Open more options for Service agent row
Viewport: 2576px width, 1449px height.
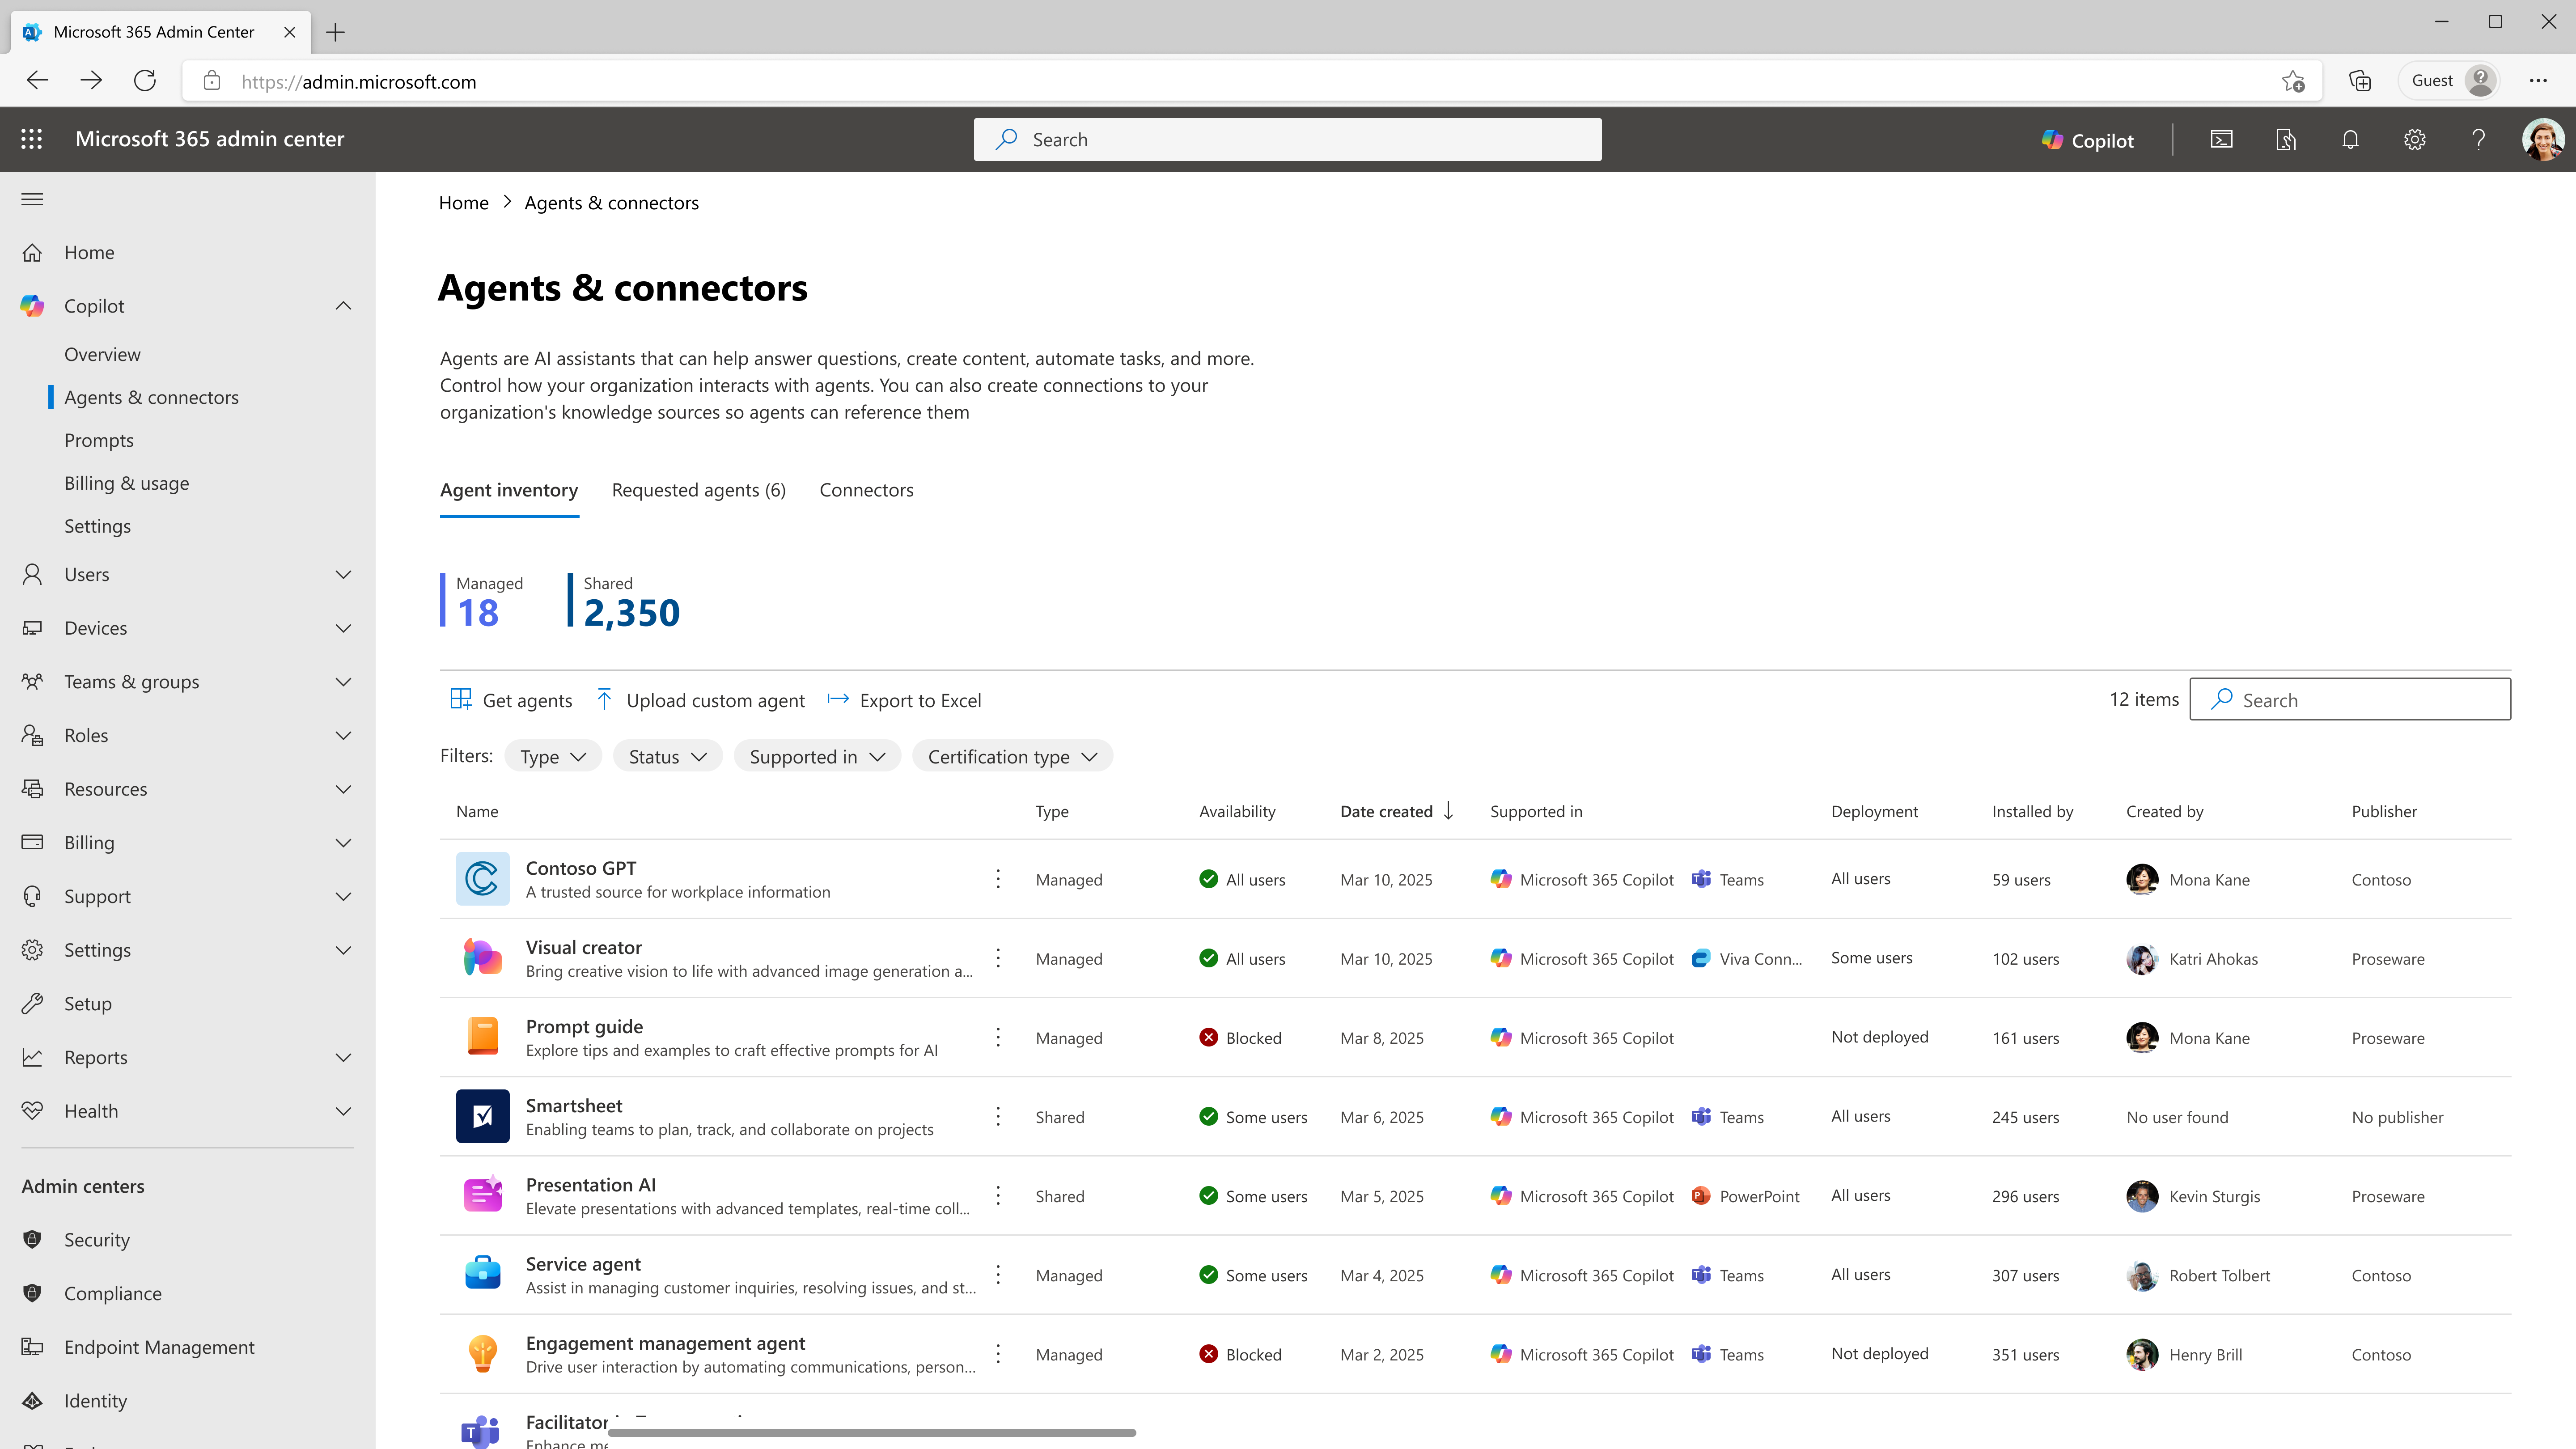pos(998,1274)
